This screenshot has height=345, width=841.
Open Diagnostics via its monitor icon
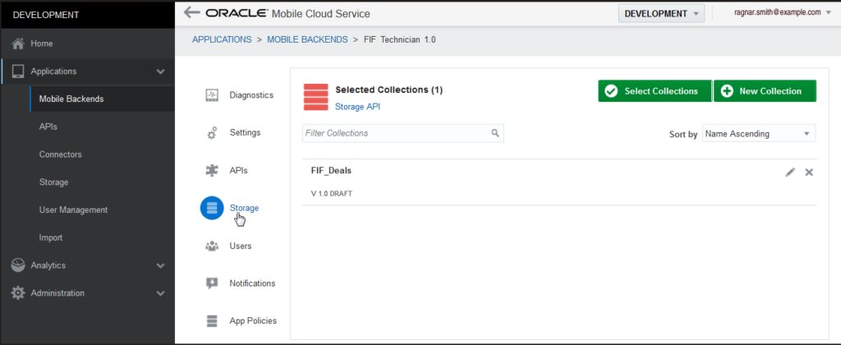click(x=212, y=95)
